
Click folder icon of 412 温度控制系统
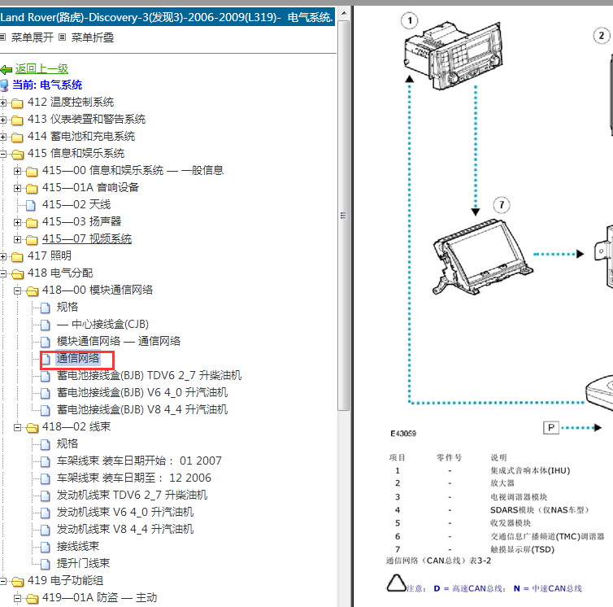click(17, 103)
